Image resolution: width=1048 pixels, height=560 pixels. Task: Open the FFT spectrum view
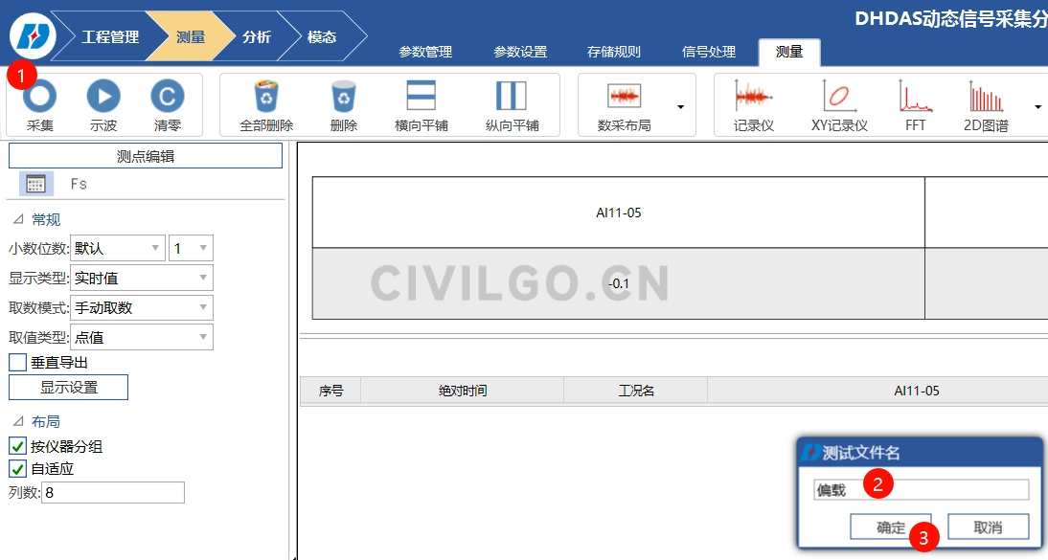click(915, 97)
